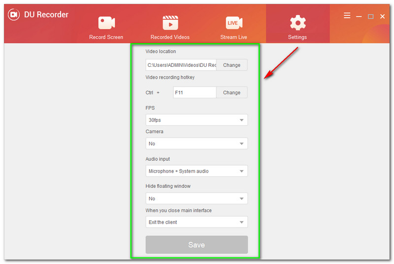Click Change next to the F11 hotkey
The image size is (394, 264).
tap(232, 92)
